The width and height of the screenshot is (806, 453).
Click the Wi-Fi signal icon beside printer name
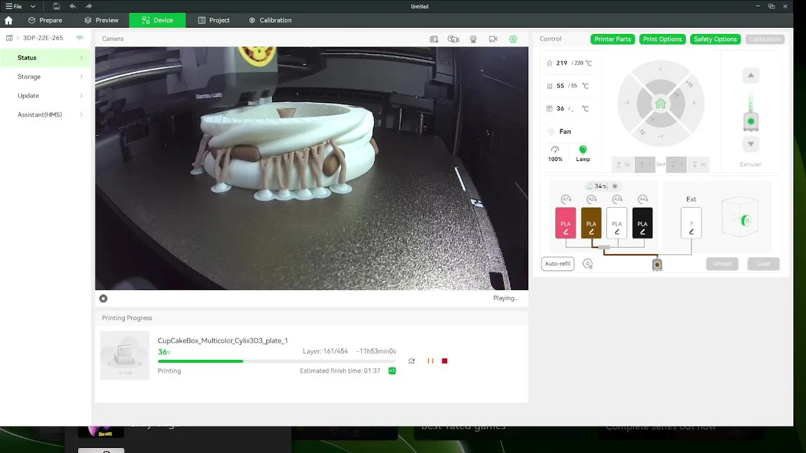[x=79, y=38]
